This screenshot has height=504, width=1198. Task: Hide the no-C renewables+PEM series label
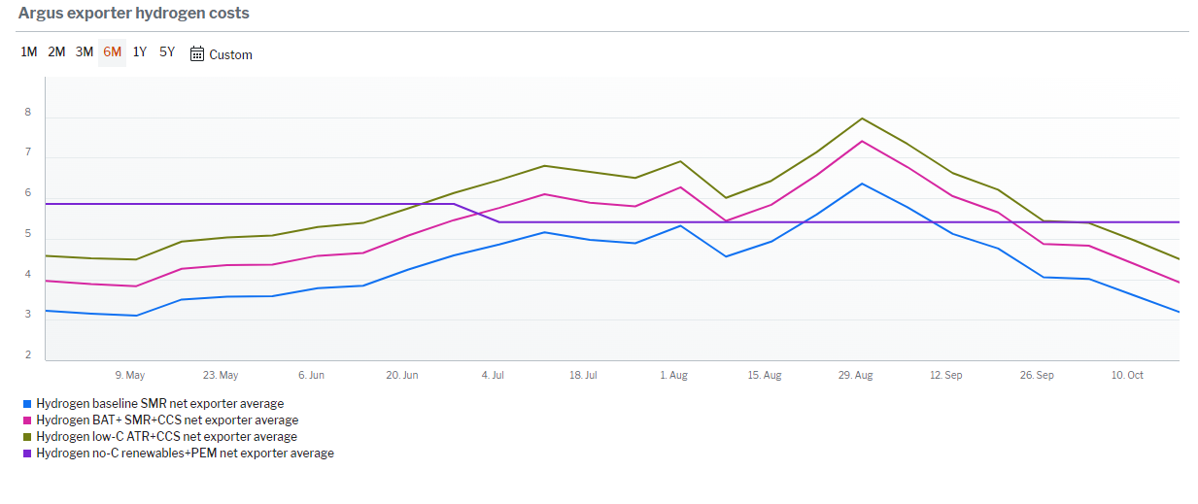point(185,454)
